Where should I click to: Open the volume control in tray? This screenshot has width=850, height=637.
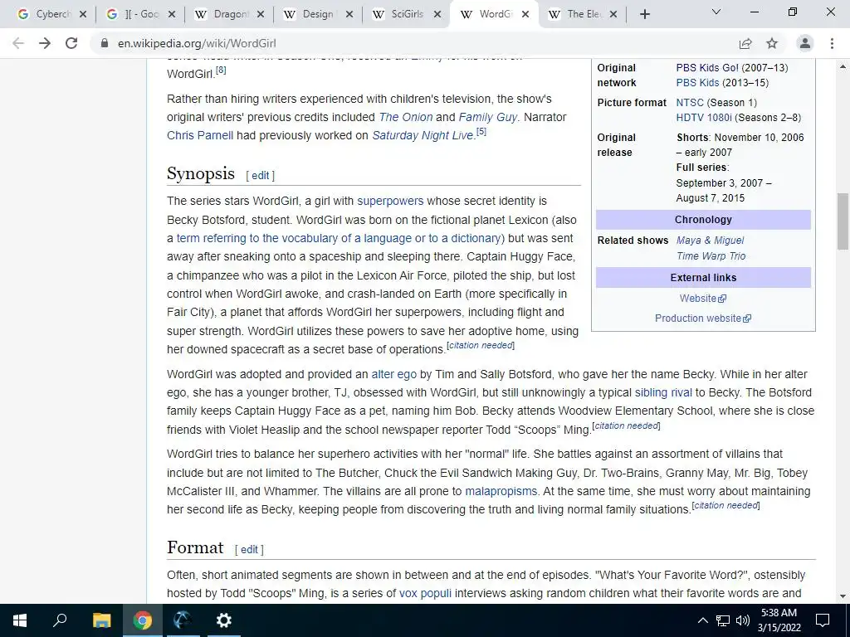click(743, 620)
